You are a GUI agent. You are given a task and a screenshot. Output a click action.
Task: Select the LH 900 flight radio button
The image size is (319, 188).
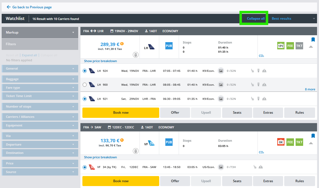click(x=85, y=85)
